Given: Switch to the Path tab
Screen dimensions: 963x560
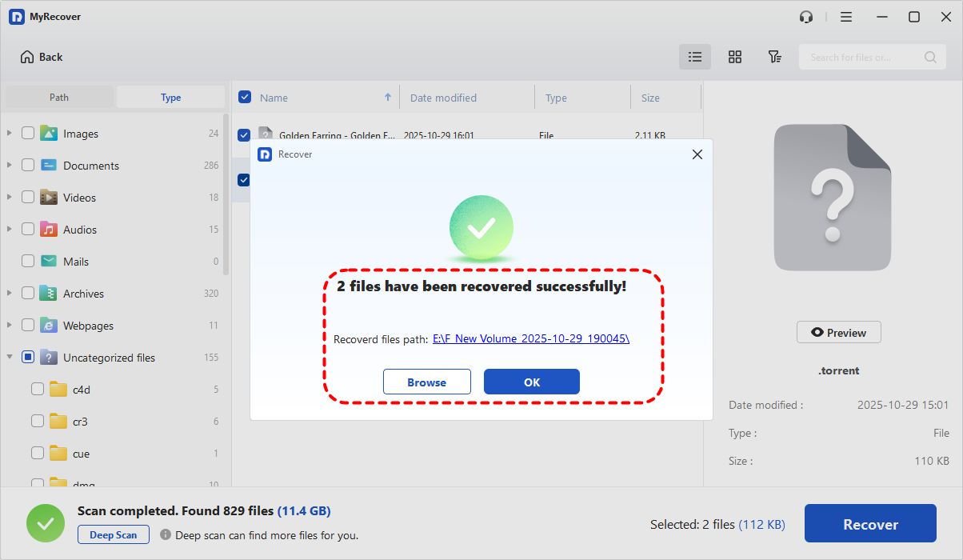Looking at the screenshot, I should click(59, 98).
